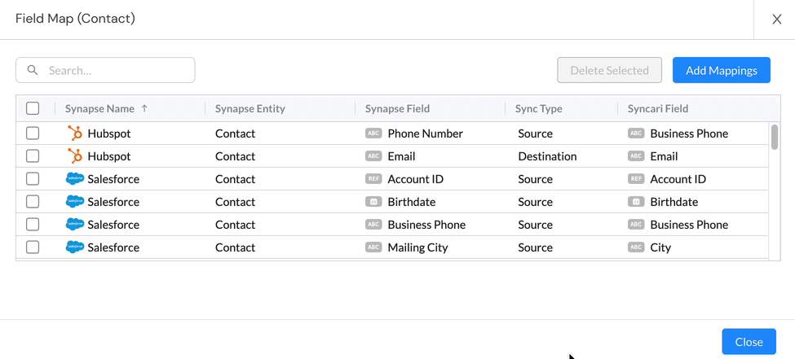
Task: Click the Hubspot logo in Email row
Action: (x=75, y=156)
